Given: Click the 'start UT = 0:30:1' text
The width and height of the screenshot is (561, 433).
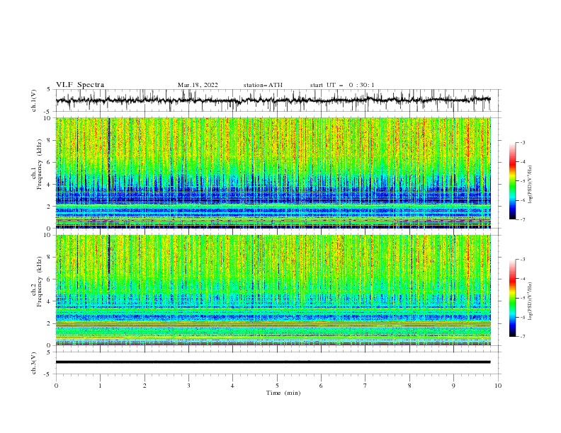Looking at the screenshot, I should coord(342,85).
